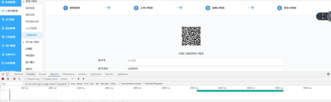Stop recording the network log (red dot)
The width and height of the screenshot is (331, 102).
[x=3, y=79]
